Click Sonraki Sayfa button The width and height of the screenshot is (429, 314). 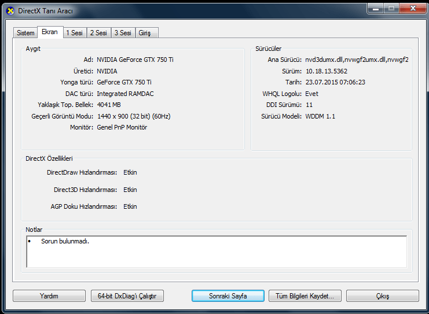(x=228, y=296)
